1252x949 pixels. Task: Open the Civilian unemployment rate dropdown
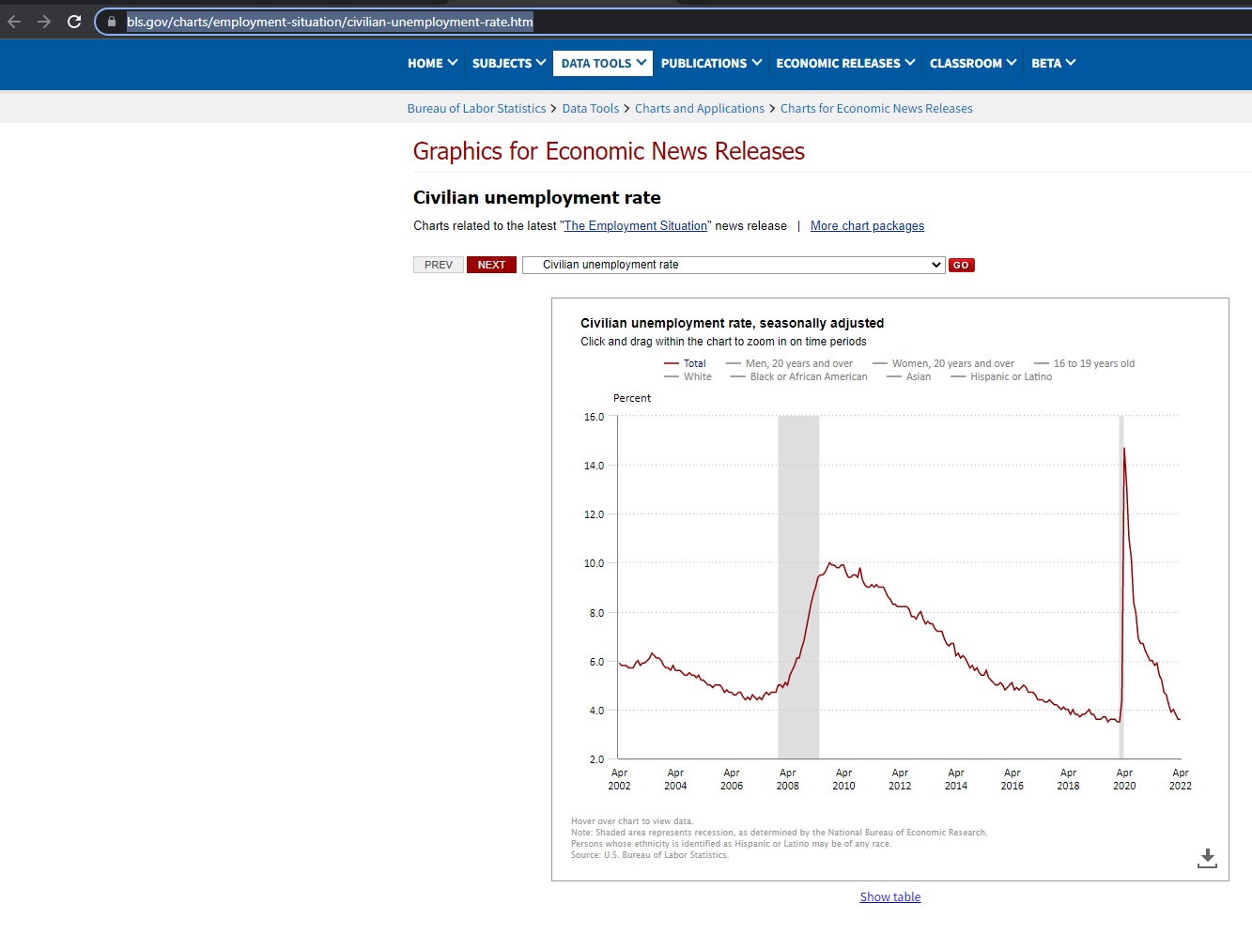[x=733, y=265]
